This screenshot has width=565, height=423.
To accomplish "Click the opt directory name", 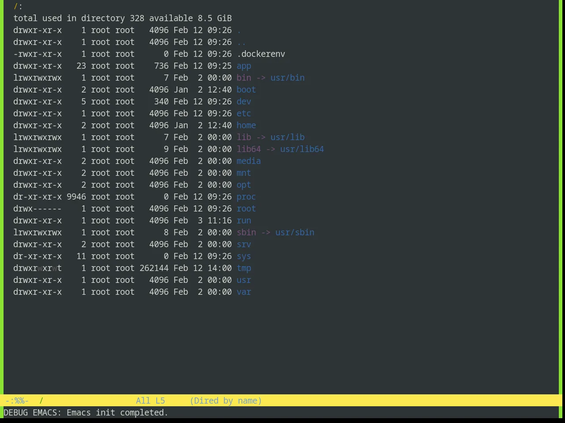I will (244, 185).
